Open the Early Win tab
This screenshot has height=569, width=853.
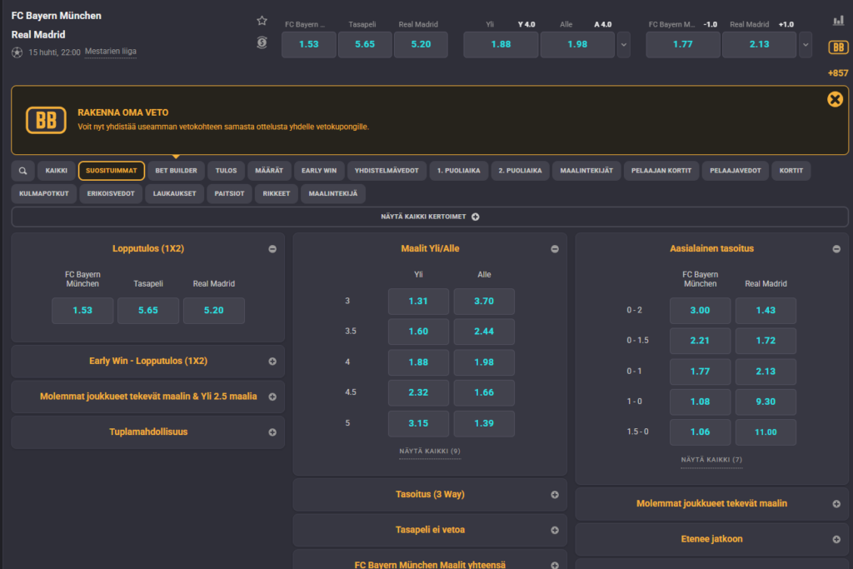pyautogui.click(x=319, y=171)
